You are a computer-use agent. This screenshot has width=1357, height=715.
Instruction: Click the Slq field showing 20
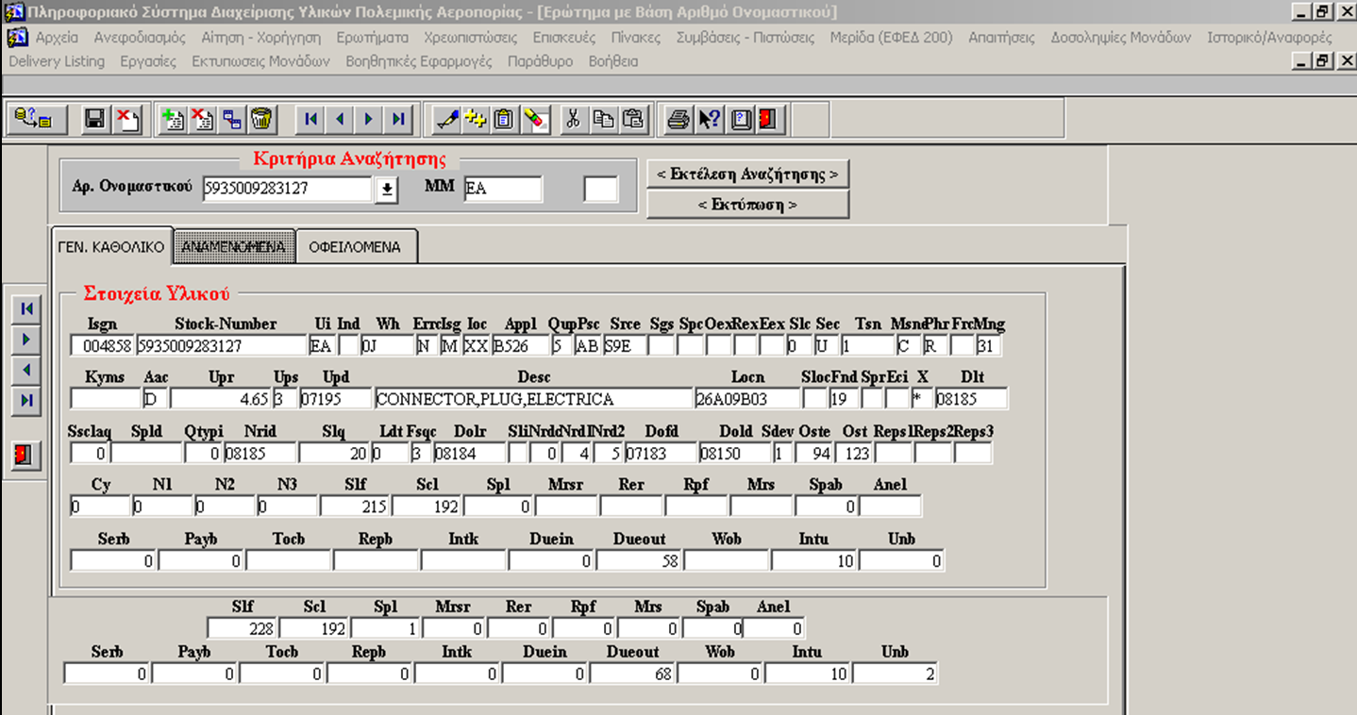click(x=333, y=453)
